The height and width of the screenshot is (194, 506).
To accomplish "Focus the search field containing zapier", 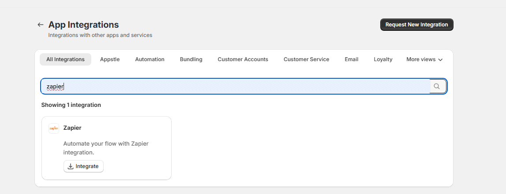I will coord(234,86).
